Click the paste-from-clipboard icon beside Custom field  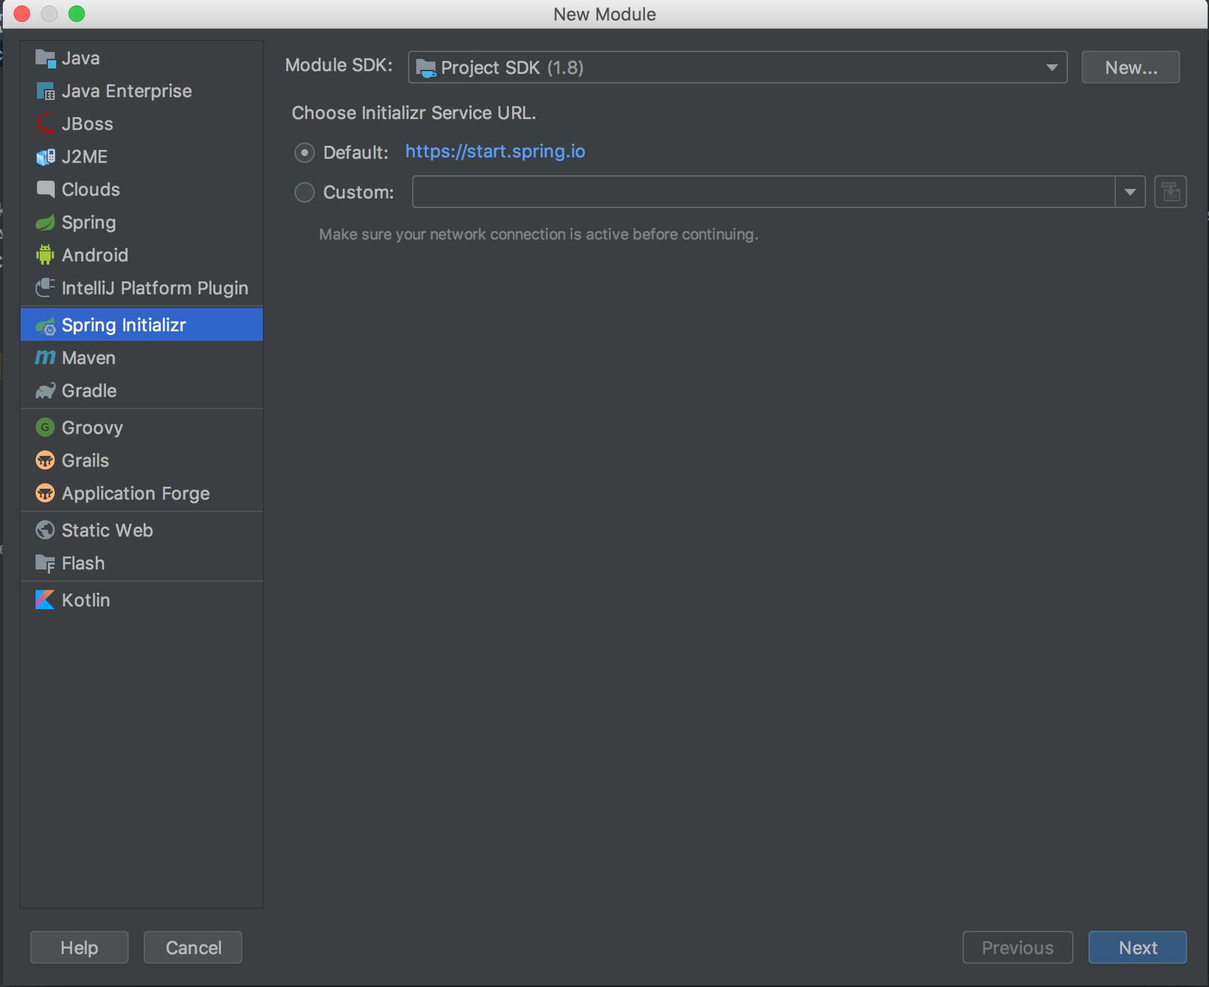(x=1170, y=192)
